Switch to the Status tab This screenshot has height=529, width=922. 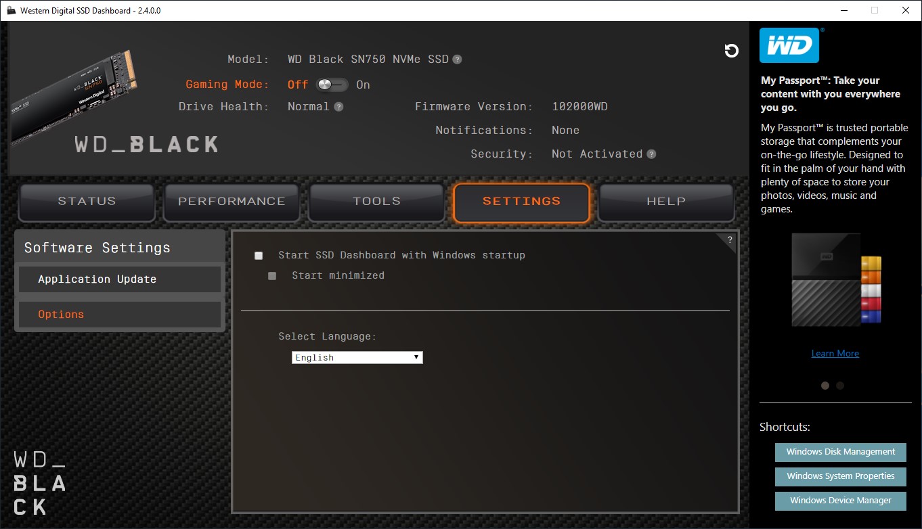click(x=87, y=202)
